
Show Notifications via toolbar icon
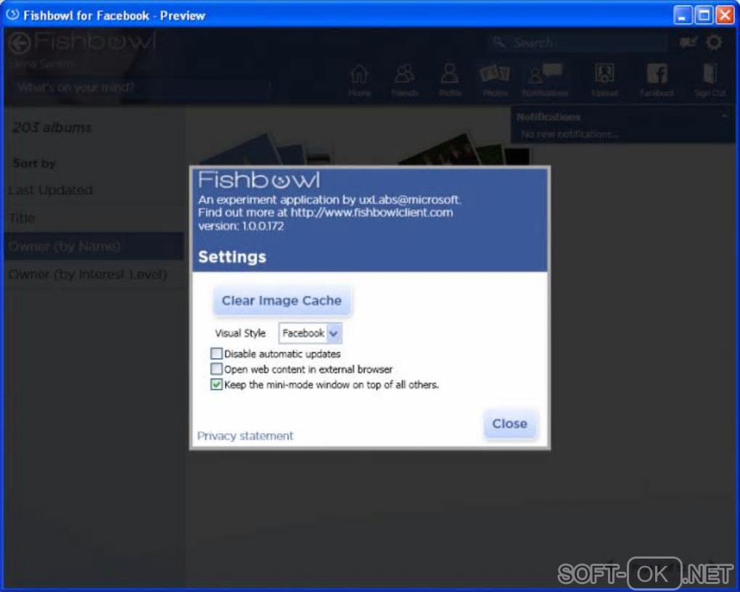[x=545, y=80]
